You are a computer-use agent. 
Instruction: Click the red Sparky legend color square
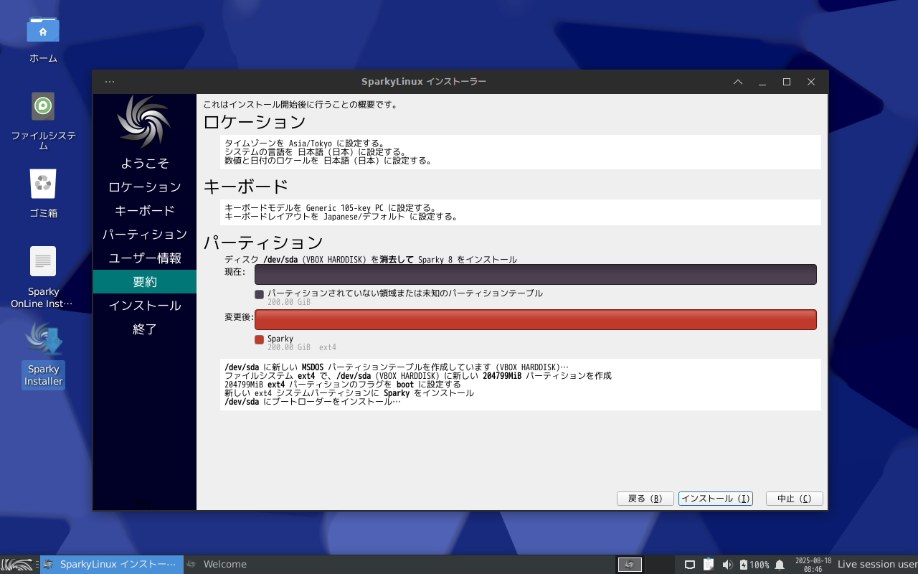[259, 339]
